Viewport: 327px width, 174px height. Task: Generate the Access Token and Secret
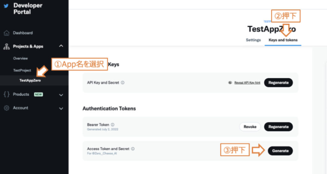point(280,151)
